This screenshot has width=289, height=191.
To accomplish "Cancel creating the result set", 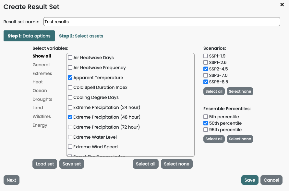I will [x=271, y=180].
